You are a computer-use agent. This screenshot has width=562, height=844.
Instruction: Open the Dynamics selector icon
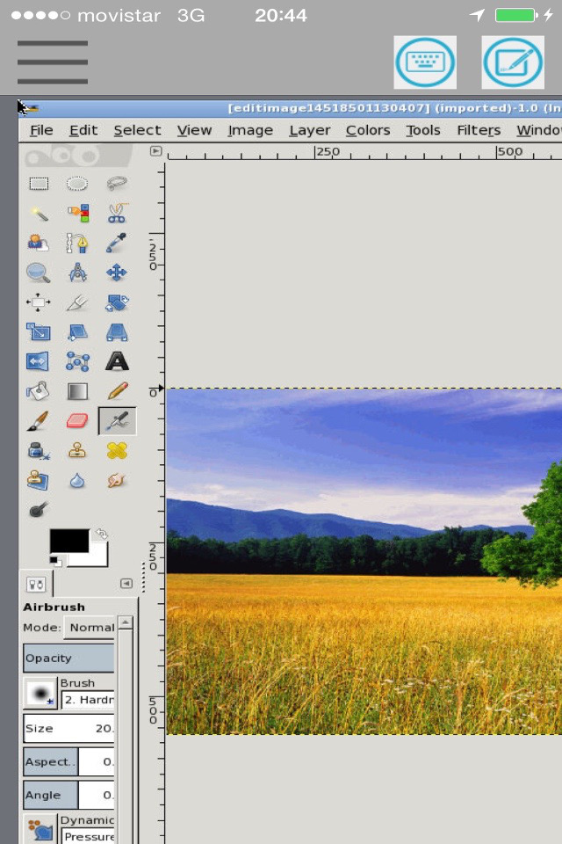40,828
